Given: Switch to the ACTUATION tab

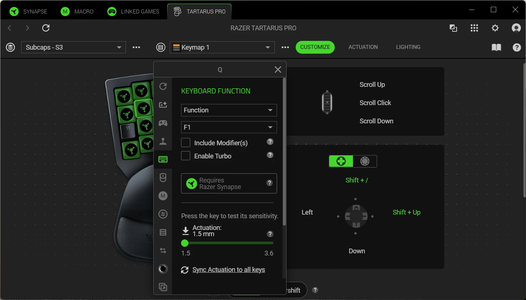Looking at the screenshot, I should 363,47.
